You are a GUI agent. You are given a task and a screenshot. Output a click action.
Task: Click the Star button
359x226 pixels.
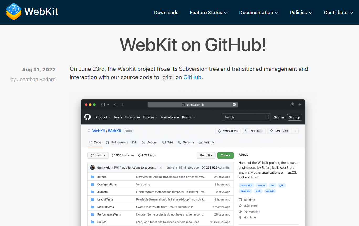click(279, 131)
